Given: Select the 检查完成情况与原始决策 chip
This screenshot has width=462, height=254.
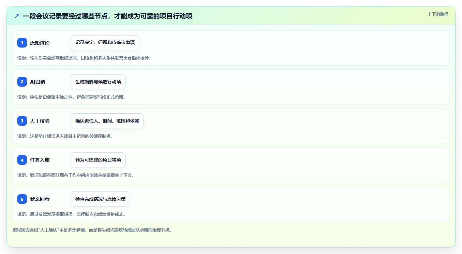Looking at the screenshot, I should pos(100,199).
